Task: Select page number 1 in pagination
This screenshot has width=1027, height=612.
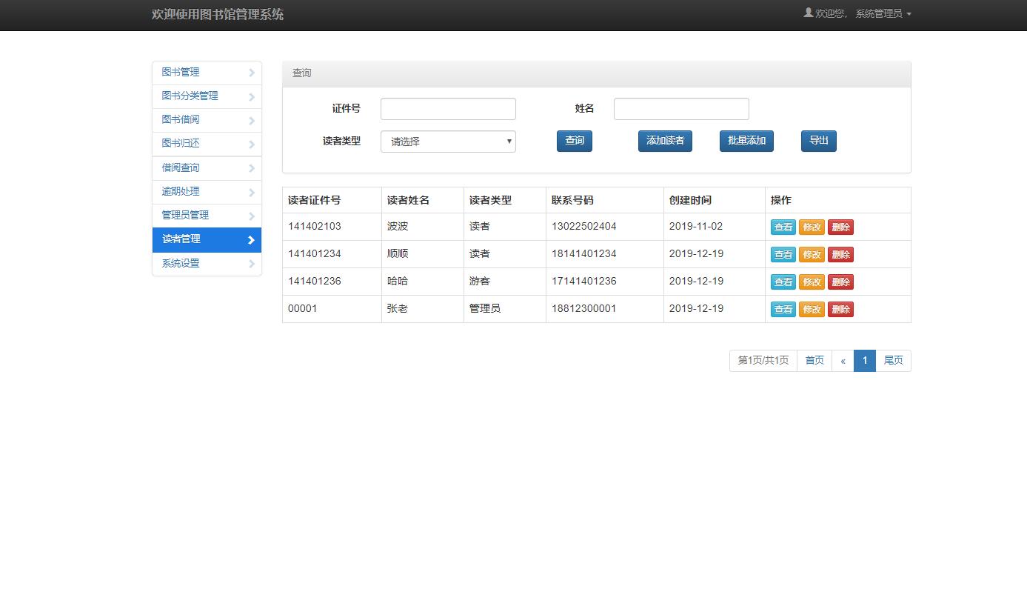Action: click(x=865, y=360)
